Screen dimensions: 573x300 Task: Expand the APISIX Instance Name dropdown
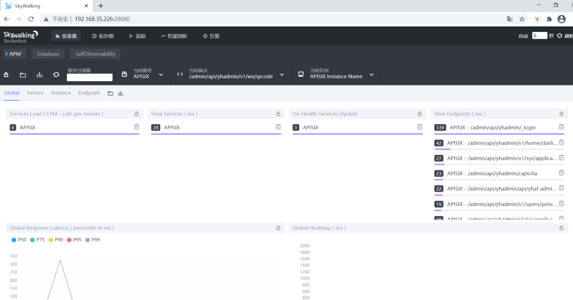click(371, 75)
